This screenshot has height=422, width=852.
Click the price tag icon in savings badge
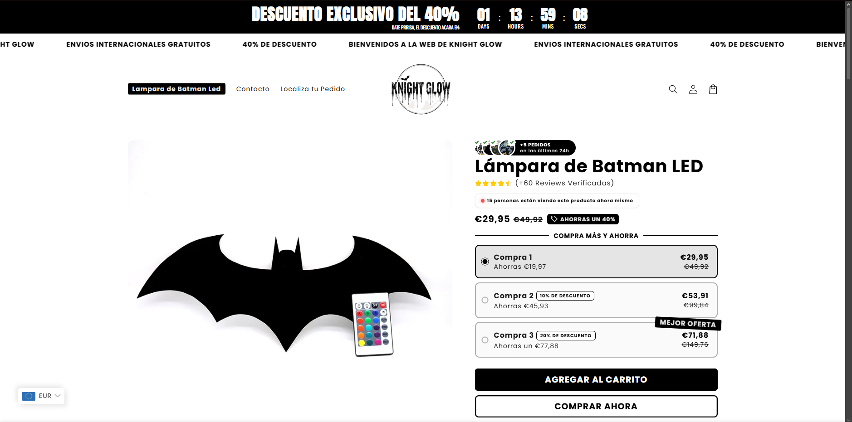coord(554,219)
